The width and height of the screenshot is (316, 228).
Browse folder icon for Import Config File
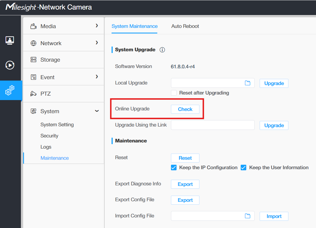(247, 216)
